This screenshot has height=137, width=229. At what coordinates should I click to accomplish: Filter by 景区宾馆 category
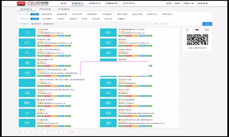pos(122,14)
